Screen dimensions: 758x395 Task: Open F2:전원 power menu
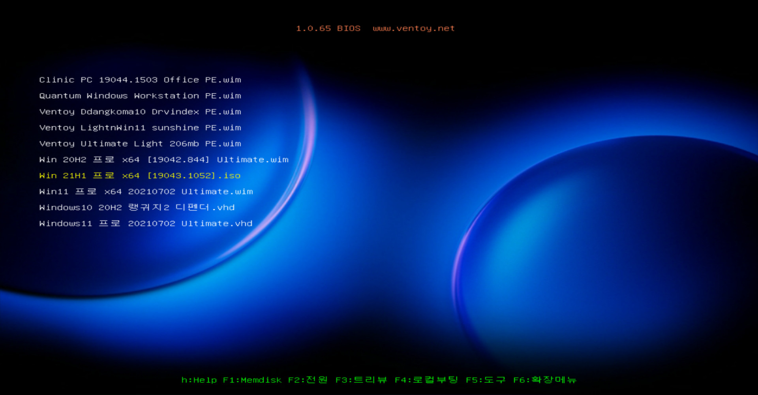308,380
